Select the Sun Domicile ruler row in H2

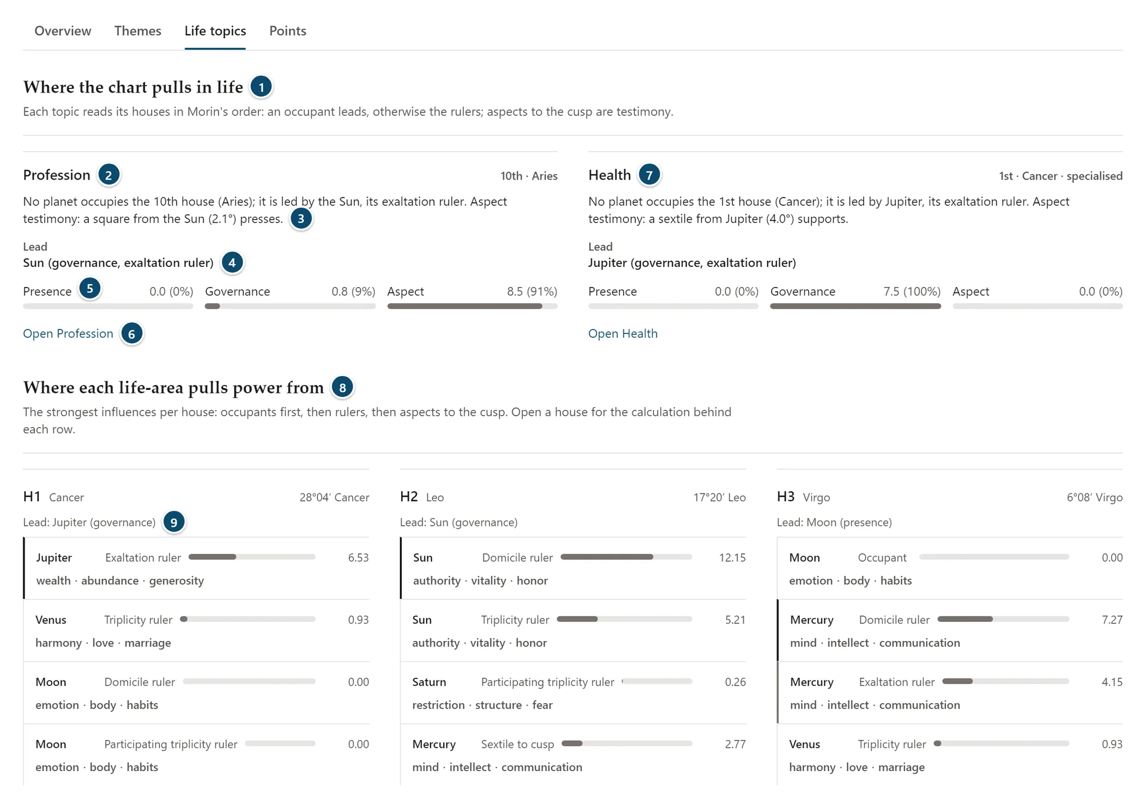574,569
